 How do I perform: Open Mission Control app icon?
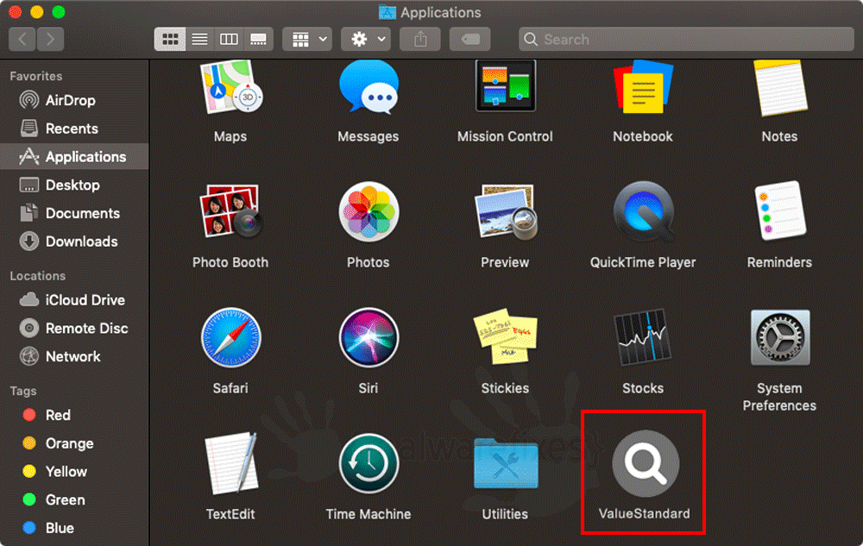tap(505, 85)
